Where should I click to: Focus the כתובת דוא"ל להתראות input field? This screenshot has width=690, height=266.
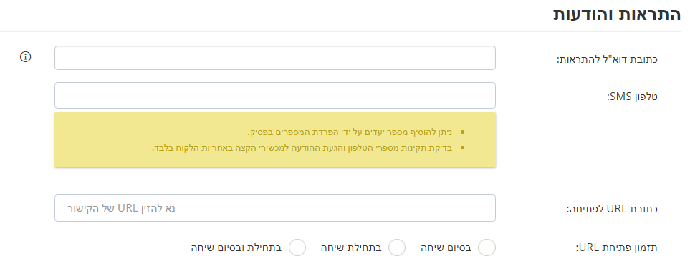click(275, 58)
